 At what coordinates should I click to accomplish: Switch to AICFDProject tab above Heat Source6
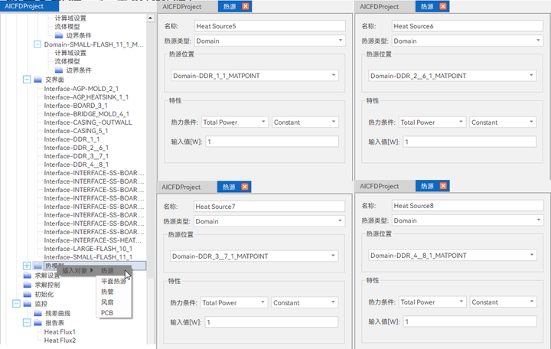(x=380, y=6)
